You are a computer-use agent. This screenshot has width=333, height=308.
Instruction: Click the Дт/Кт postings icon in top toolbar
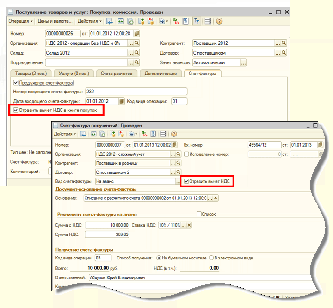click(x=176, y=21)
